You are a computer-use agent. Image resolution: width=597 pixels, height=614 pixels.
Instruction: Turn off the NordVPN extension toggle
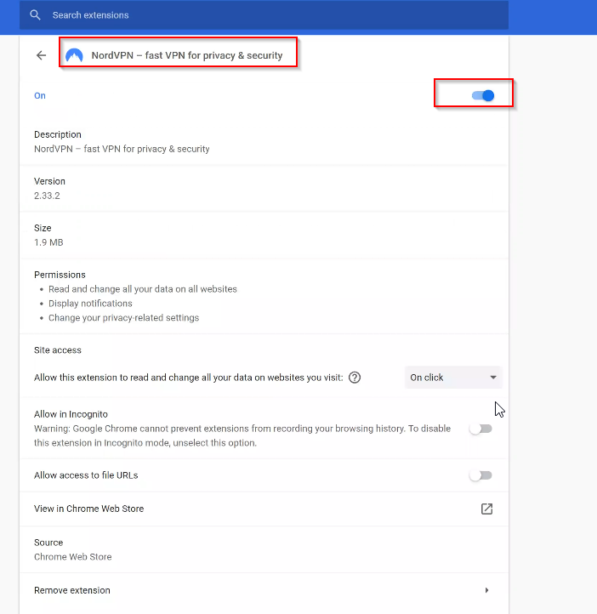click(x=483, y=95)
